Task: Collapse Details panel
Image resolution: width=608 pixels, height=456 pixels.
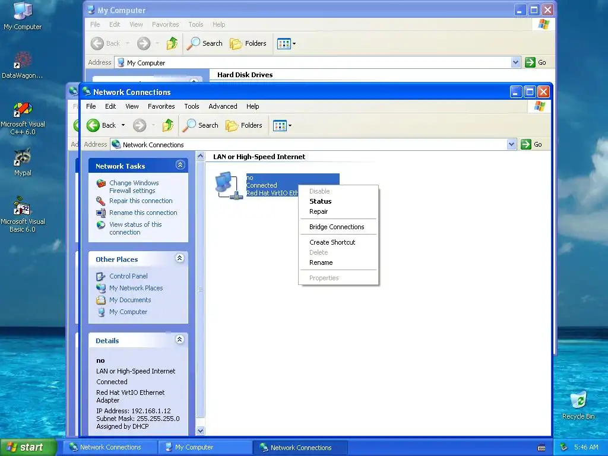Action: [179, 340]
